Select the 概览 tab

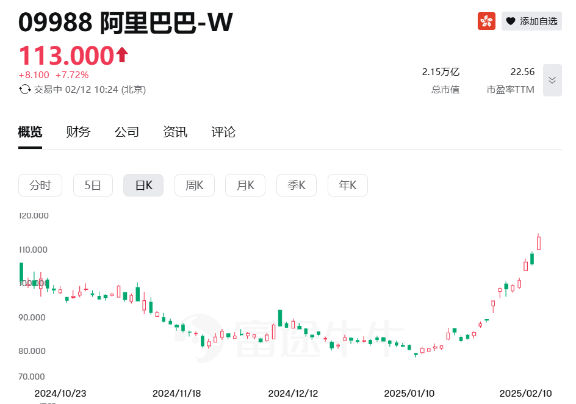click(30, 132)
